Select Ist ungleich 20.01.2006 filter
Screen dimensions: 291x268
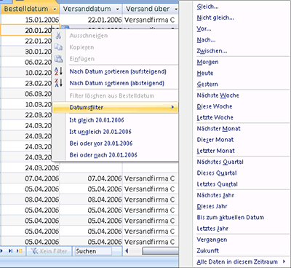(x=100, y=132)
